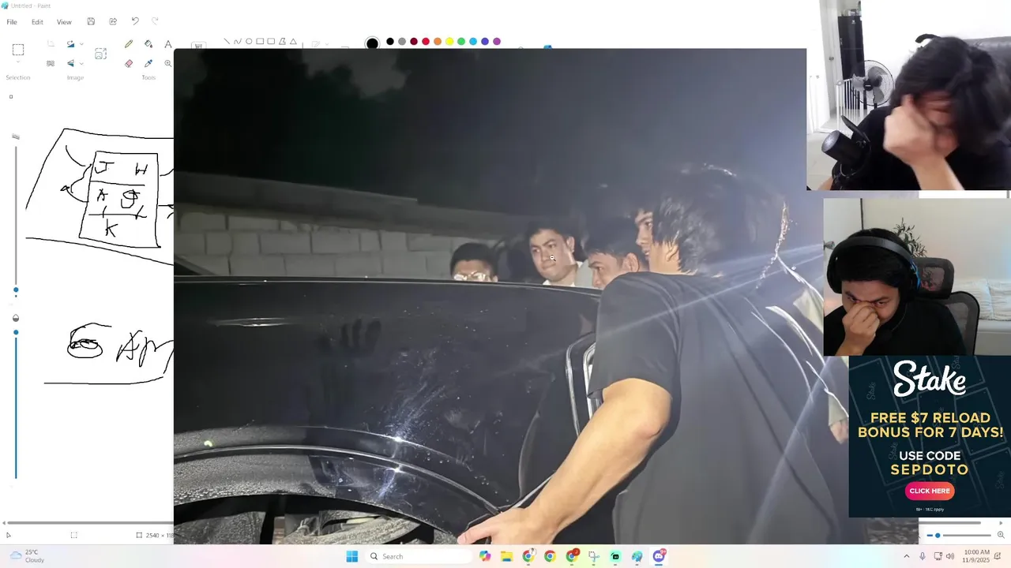
Task: Pick the dark red color swatch
Action: 414,41
